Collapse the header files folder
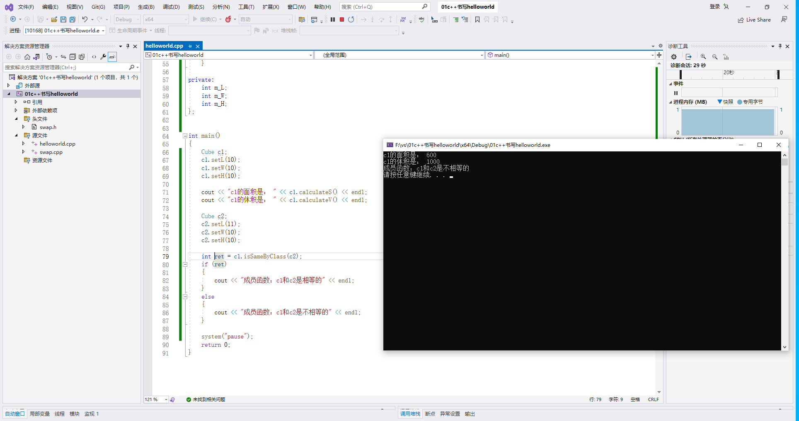Image resolution: width=799 pixels, height=421 pixels. pos(16,119)
